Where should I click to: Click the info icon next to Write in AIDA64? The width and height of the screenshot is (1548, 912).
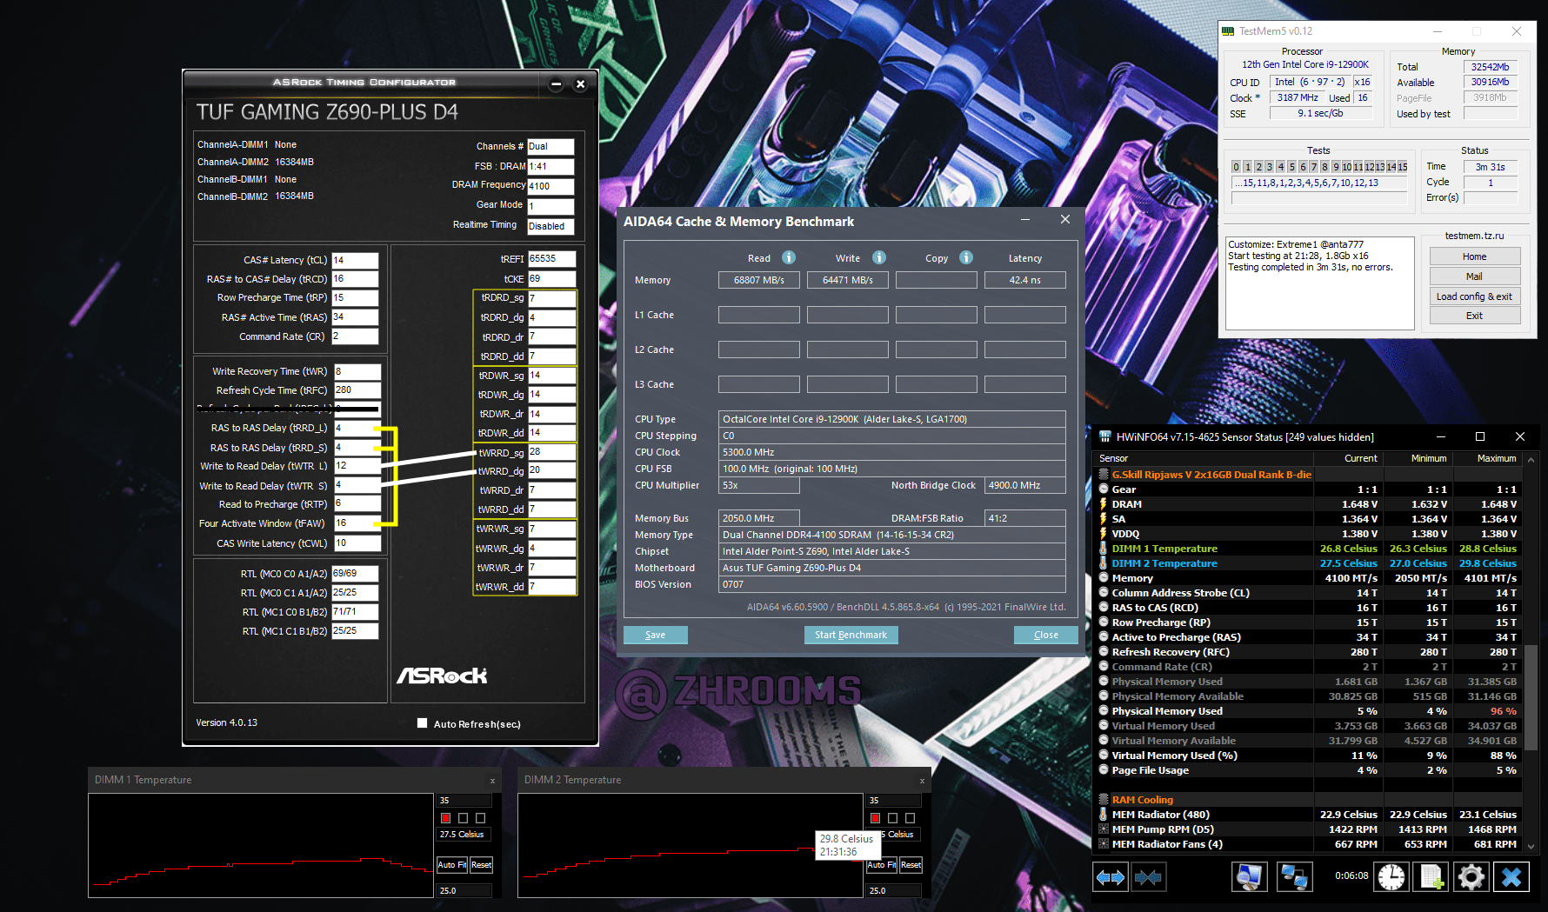coord(879,257)
